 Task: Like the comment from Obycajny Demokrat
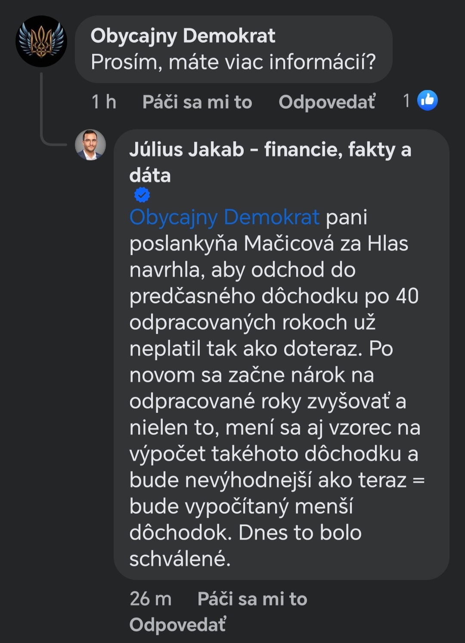point(197,102)
